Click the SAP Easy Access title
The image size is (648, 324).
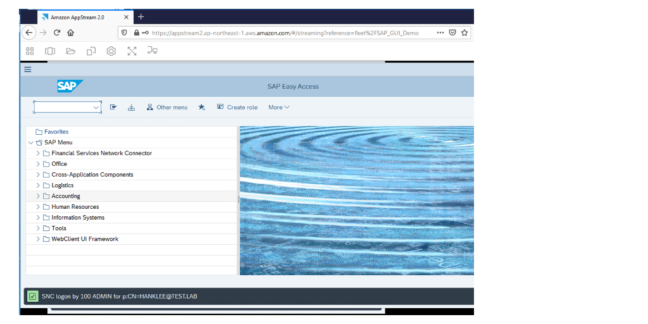(293, 87)
